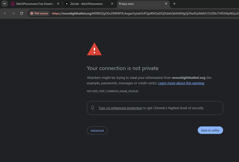
Task: Click the browser back arrow
Action: point(5,13)
